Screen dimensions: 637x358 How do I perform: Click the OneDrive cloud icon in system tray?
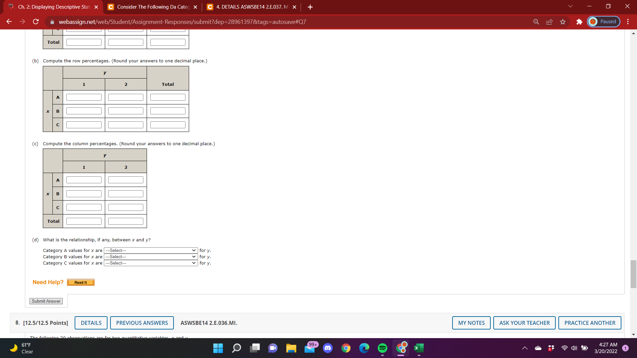pos(538,348)
